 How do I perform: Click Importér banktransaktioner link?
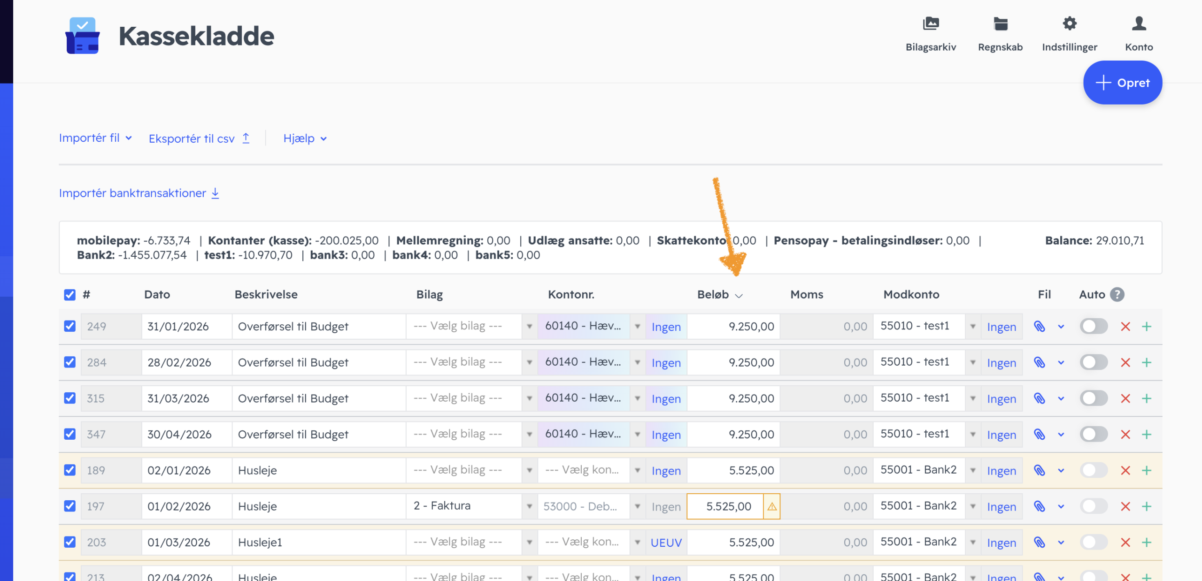pyautogui.click(x=139, y=193)
